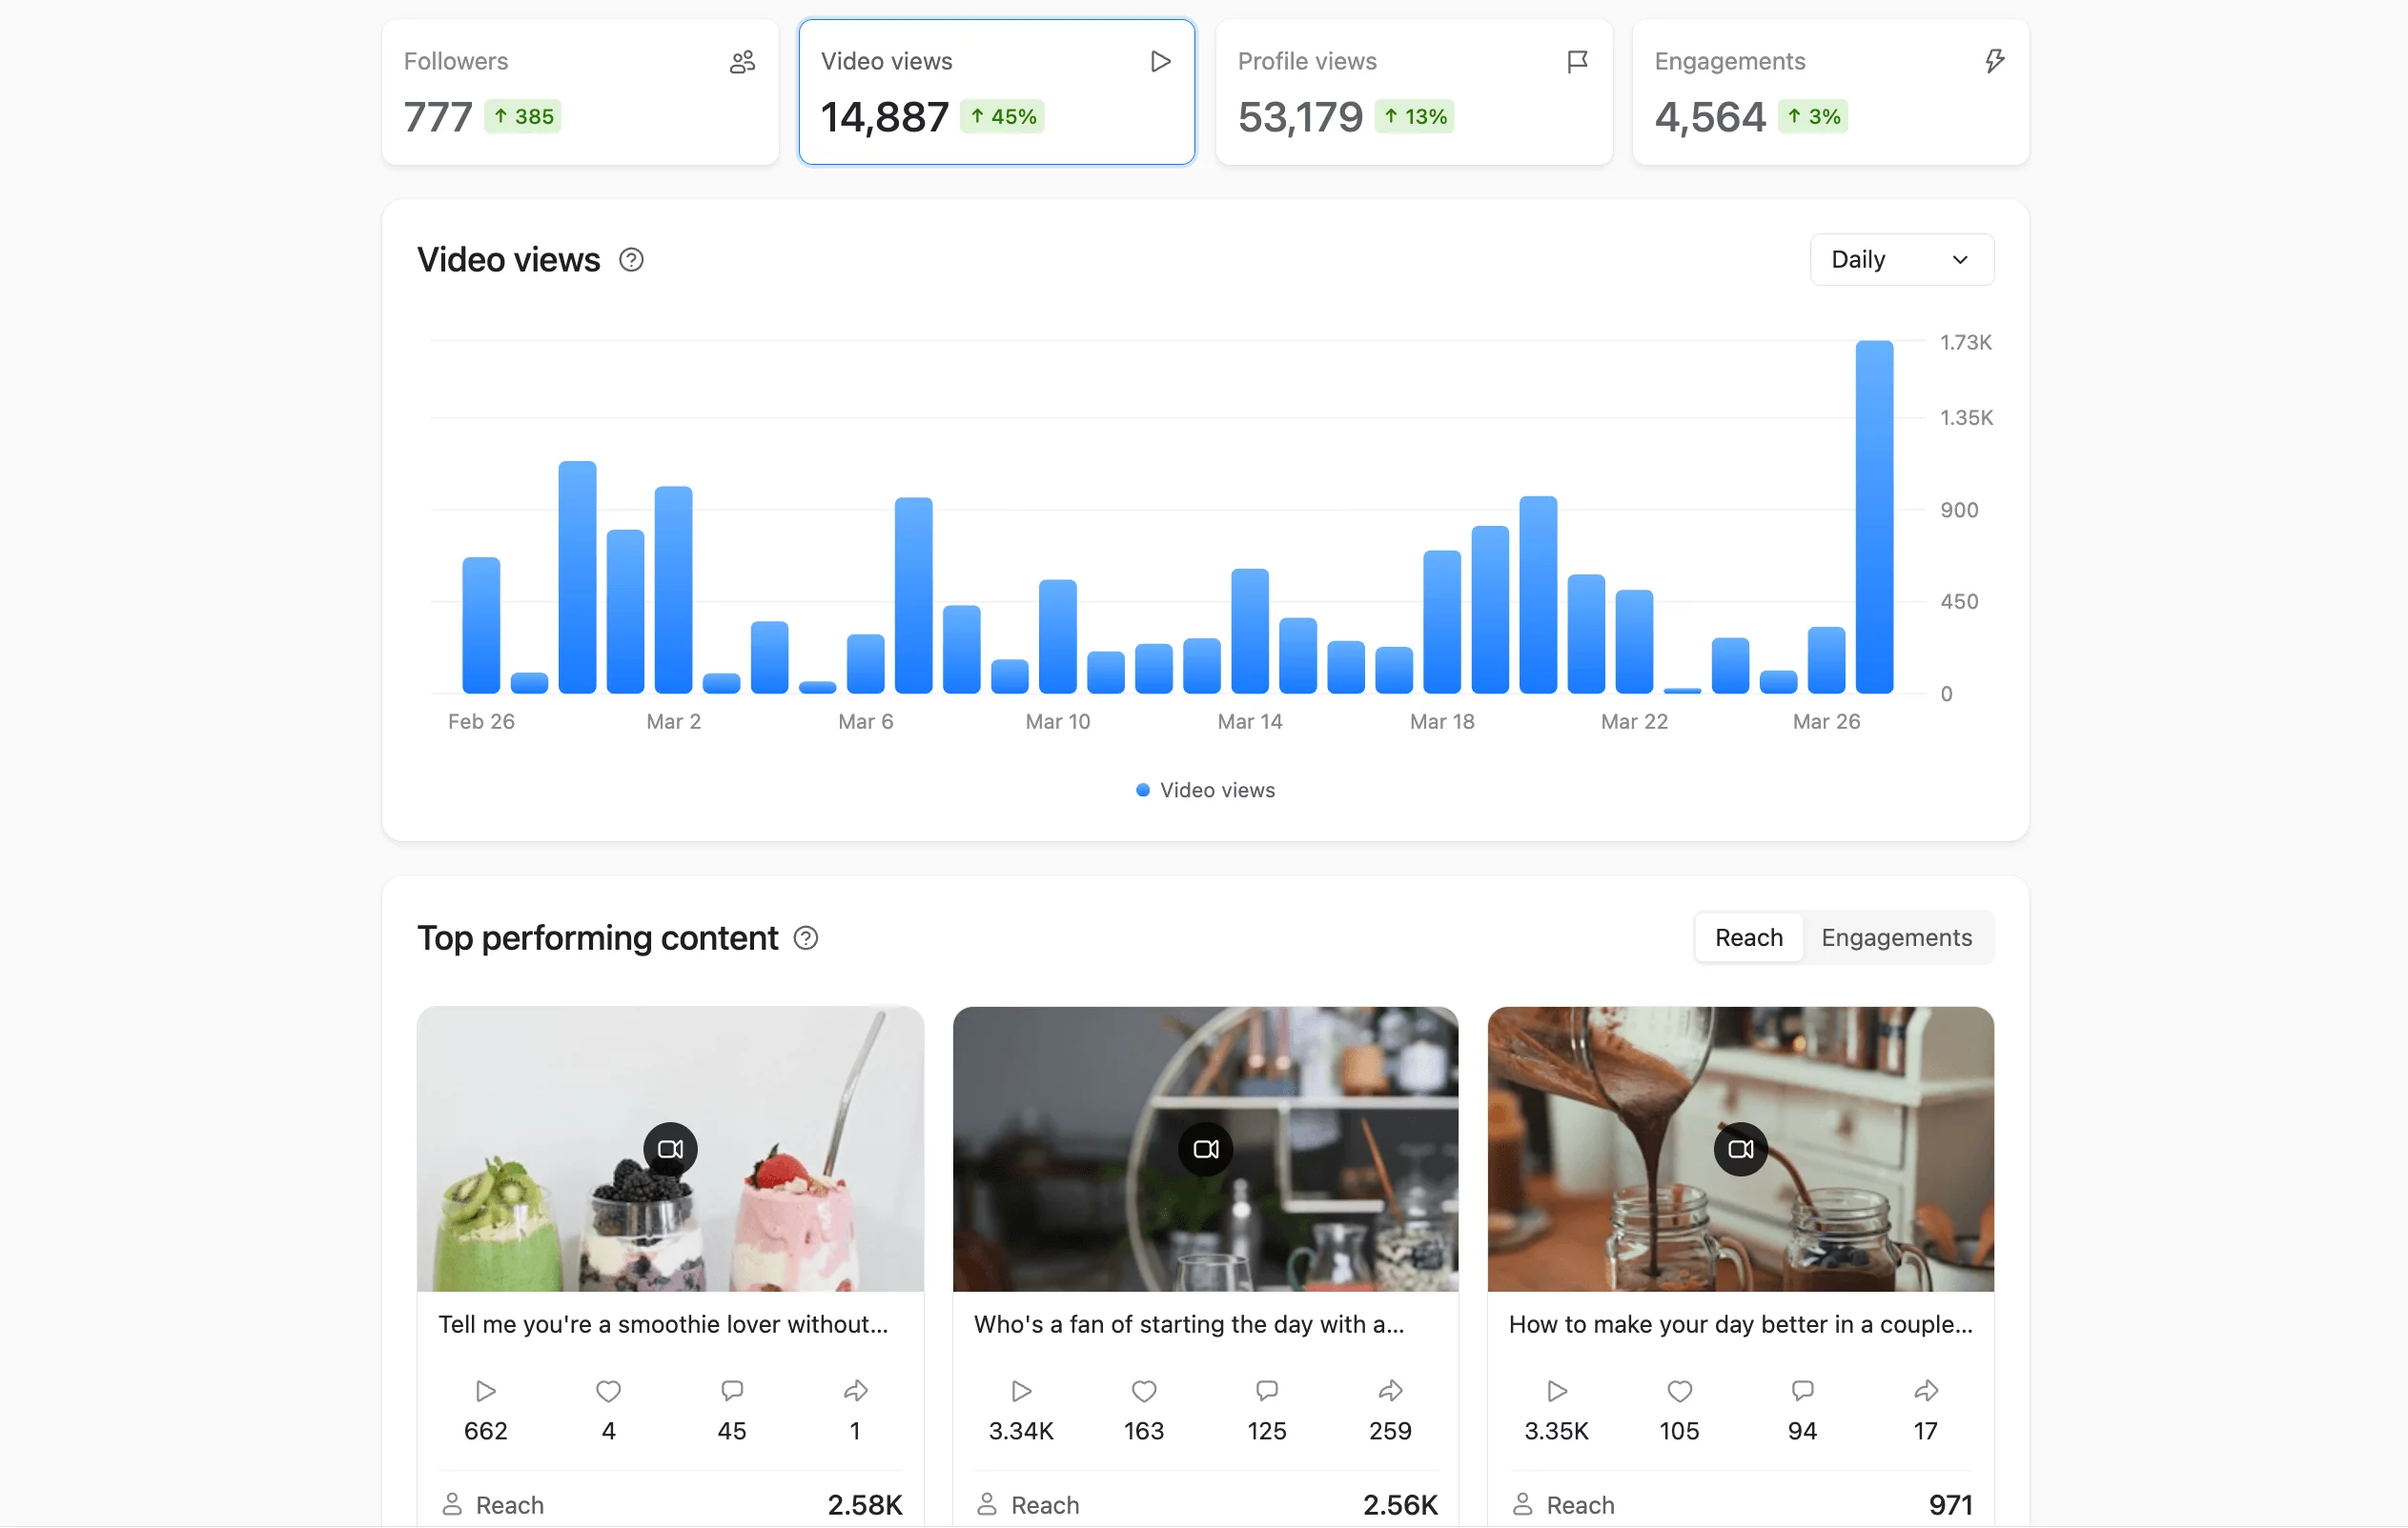Click the Followers people icon
Viewport: 2408px width, 1528px height.
coord(742,62)
